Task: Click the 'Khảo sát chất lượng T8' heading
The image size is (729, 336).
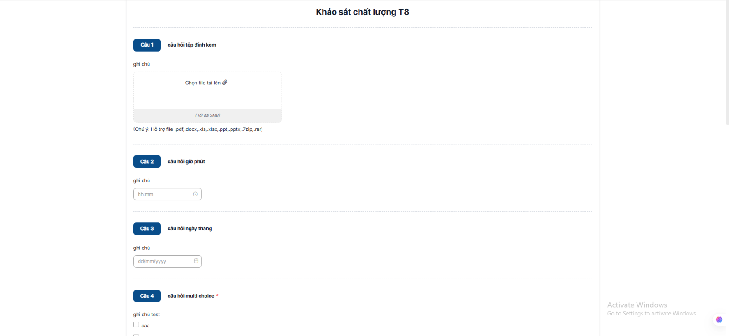Action: (x=362, y=12)
